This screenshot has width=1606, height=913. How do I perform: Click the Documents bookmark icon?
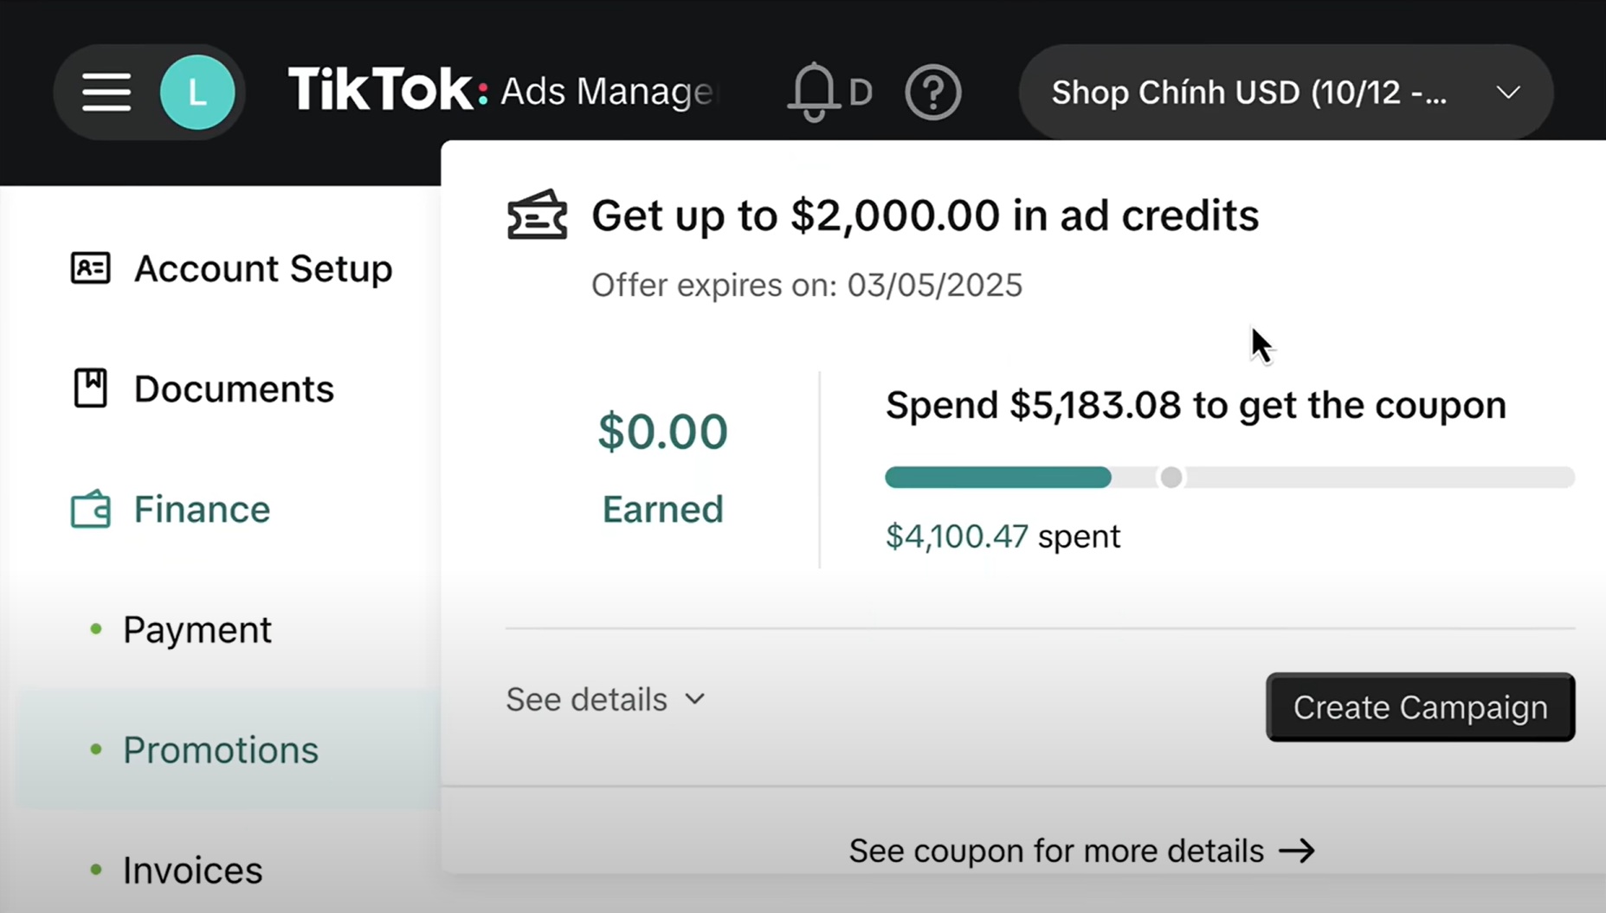90,389
